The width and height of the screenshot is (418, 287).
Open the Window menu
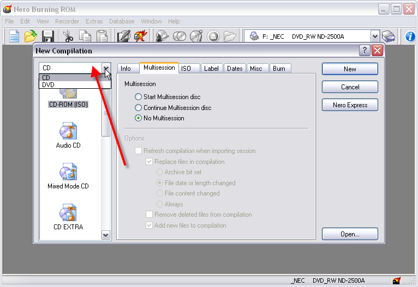click(x=151, y=21)
